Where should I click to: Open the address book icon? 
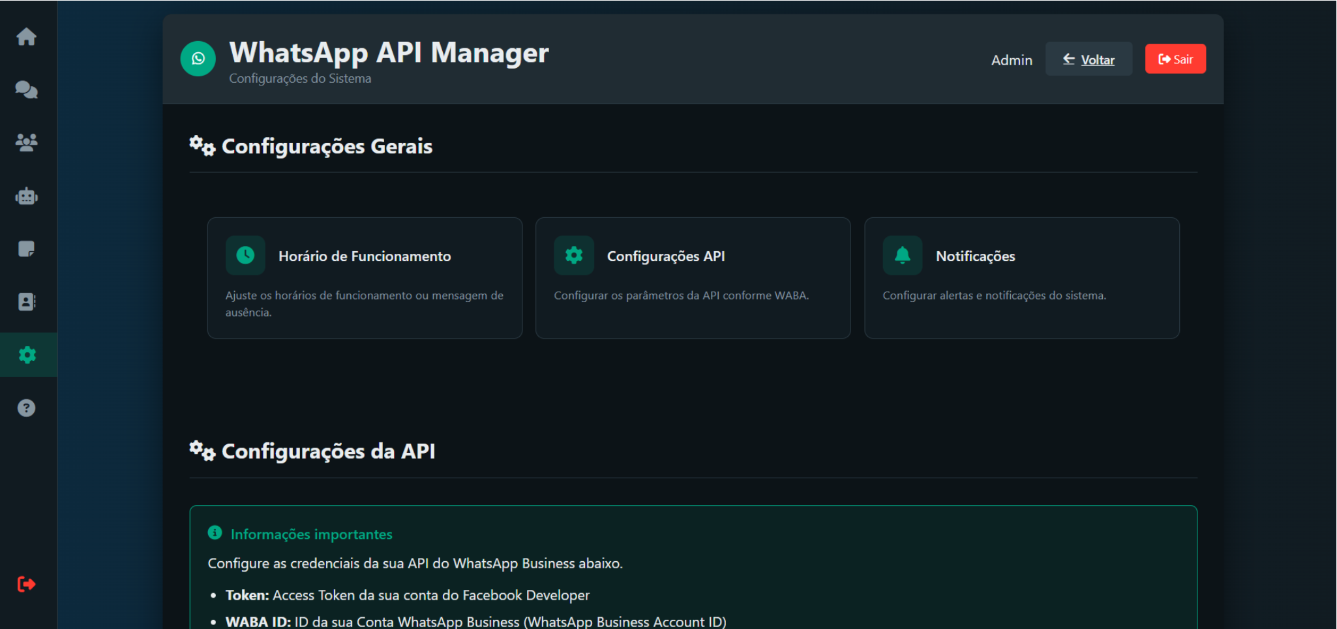[x=26, y=301]
